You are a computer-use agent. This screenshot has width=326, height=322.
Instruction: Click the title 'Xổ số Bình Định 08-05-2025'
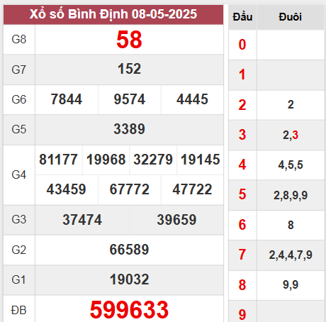(113, 14)
